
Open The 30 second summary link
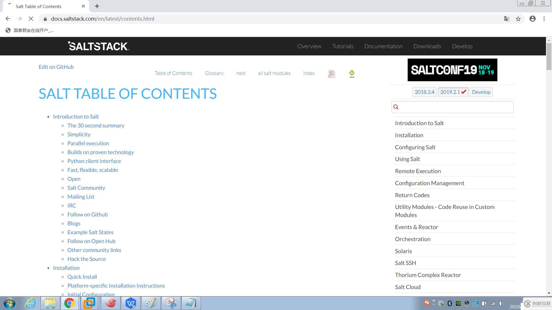point(96,125)
